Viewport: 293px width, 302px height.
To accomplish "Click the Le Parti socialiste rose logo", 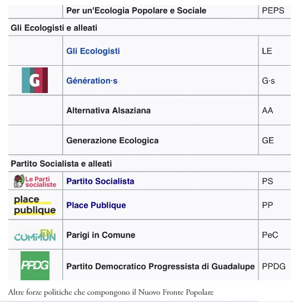I will (35, 181).
